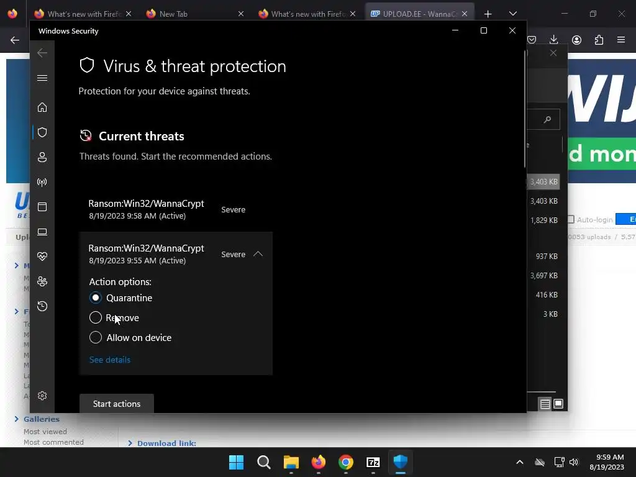The image size is (636, 477).
Task: Open Home in Windows Security sidebar
Action: point(42,107)
